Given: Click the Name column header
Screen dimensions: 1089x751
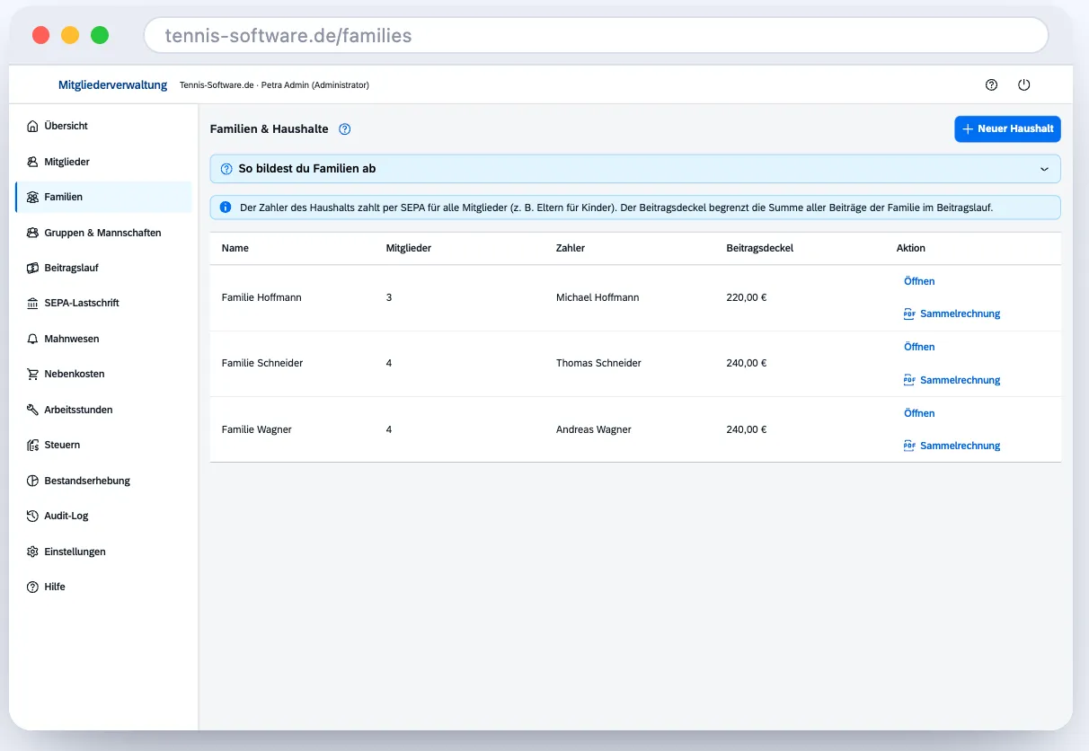Looking at the screenshot, I should pyautogui.click(x=235, y=248).
